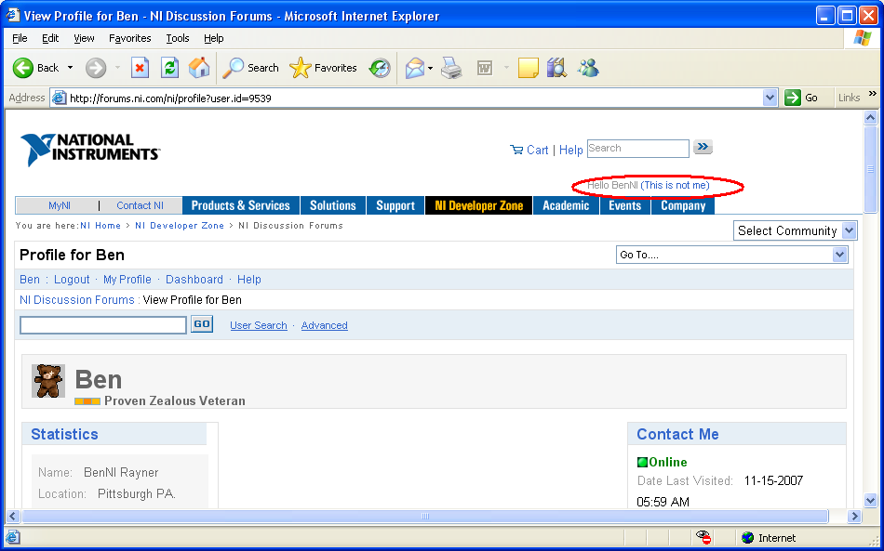Click the Go green arrow button
Screen dimensions: 884x551
pos(793,98)
